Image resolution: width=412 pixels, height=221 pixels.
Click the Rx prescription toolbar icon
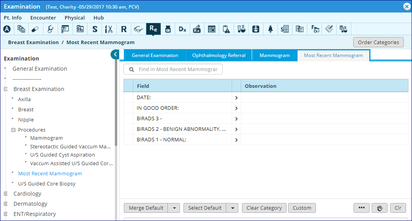197,29
